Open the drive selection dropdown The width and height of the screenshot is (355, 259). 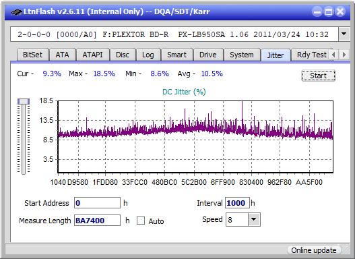tap(344, 34)
